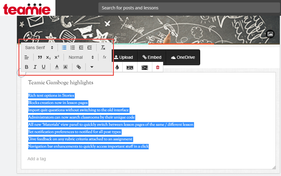Increase indent of selected text
This screenshot has height=176, width=281.
click(90, 48)
